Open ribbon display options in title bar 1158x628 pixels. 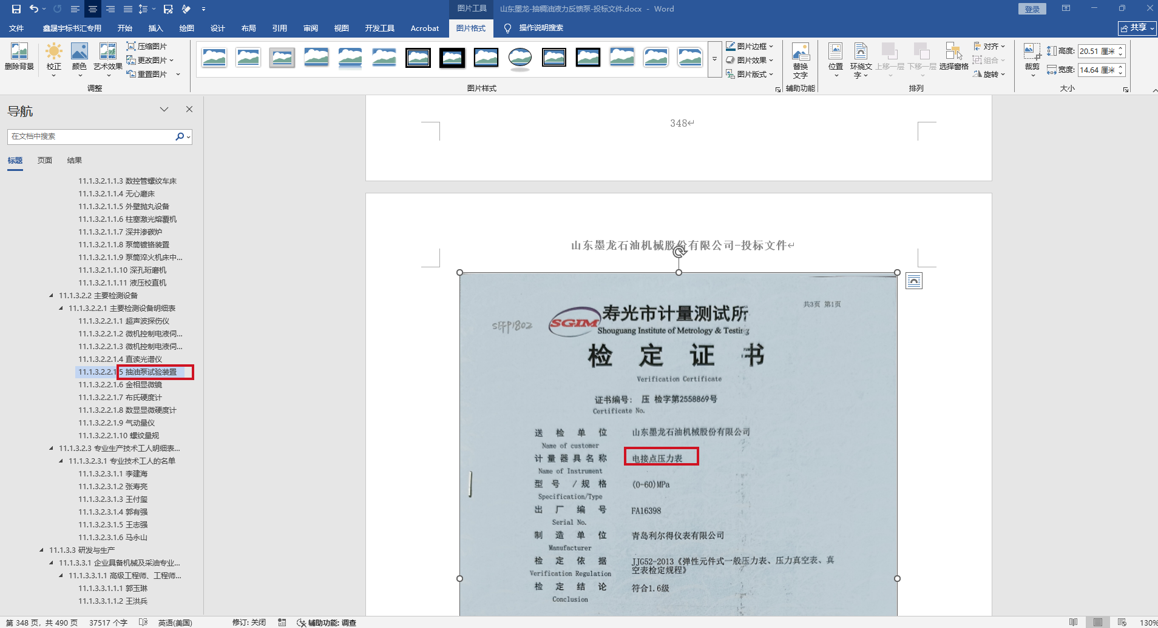(1066, 8)
